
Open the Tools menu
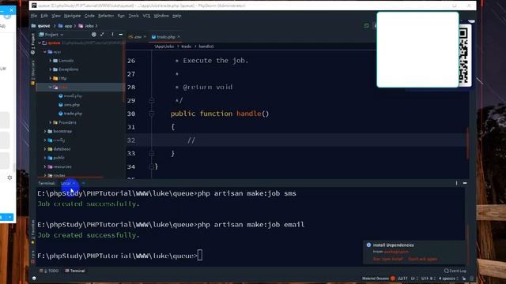tap(134, 16)
